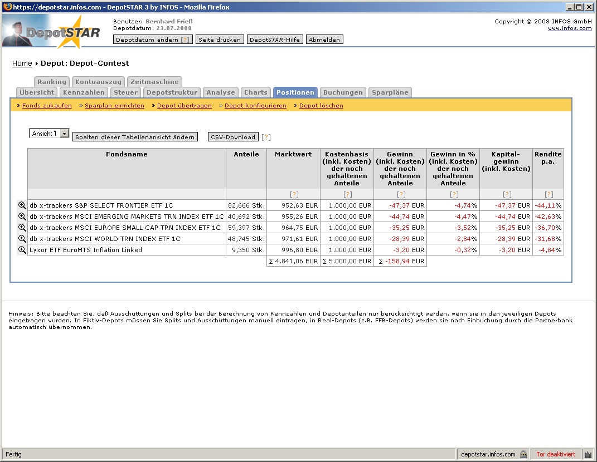
Task: Click the CSV-Download button
Action: 233,137
